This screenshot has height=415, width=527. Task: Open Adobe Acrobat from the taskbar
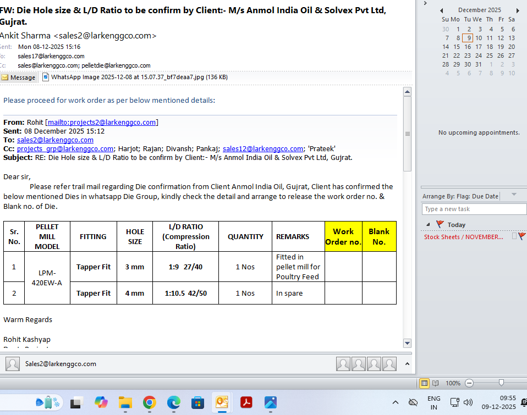click(246, 403)
